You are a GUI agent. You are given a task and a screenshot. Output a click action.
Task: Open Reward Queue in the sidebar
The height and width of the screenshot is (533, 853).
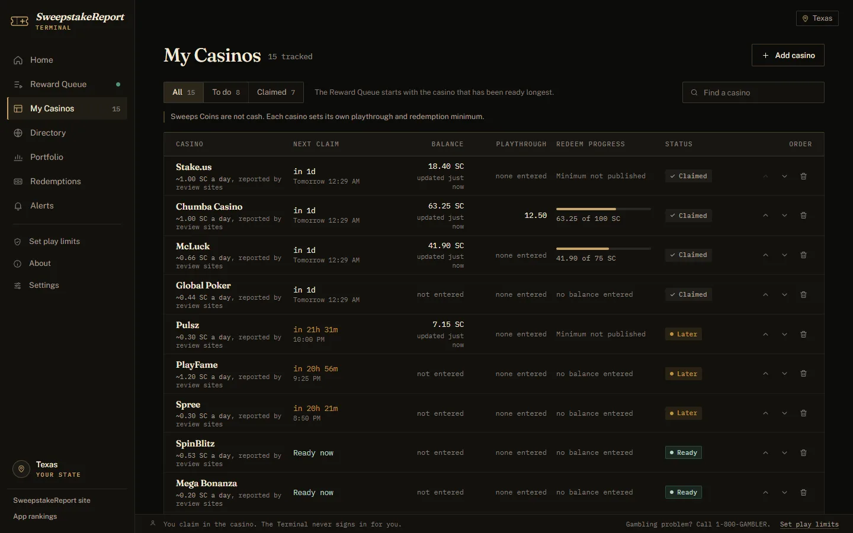click(67, 84)
